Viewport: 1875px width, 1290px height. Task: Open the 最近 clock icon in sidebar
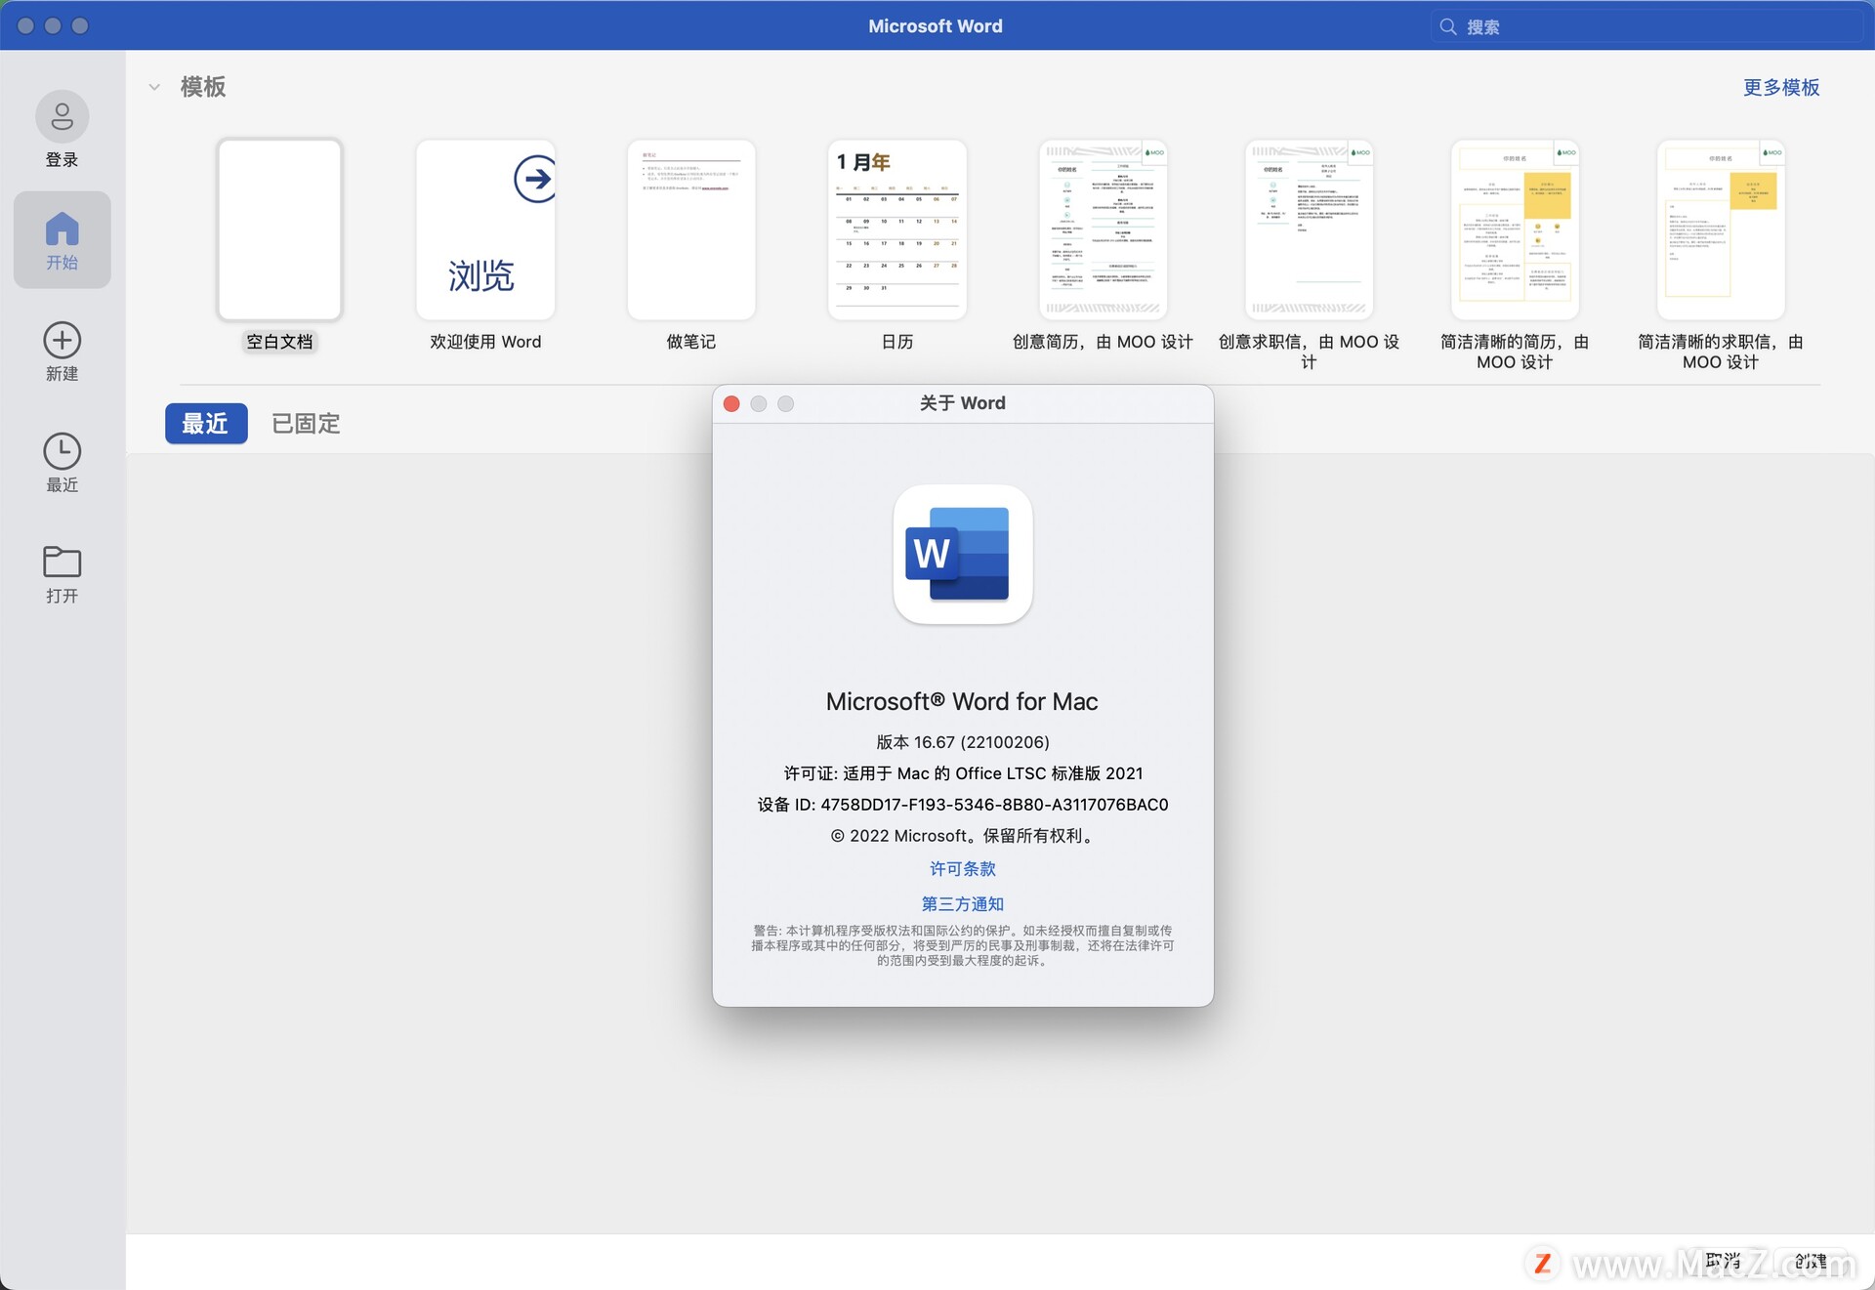coord(62,451)
